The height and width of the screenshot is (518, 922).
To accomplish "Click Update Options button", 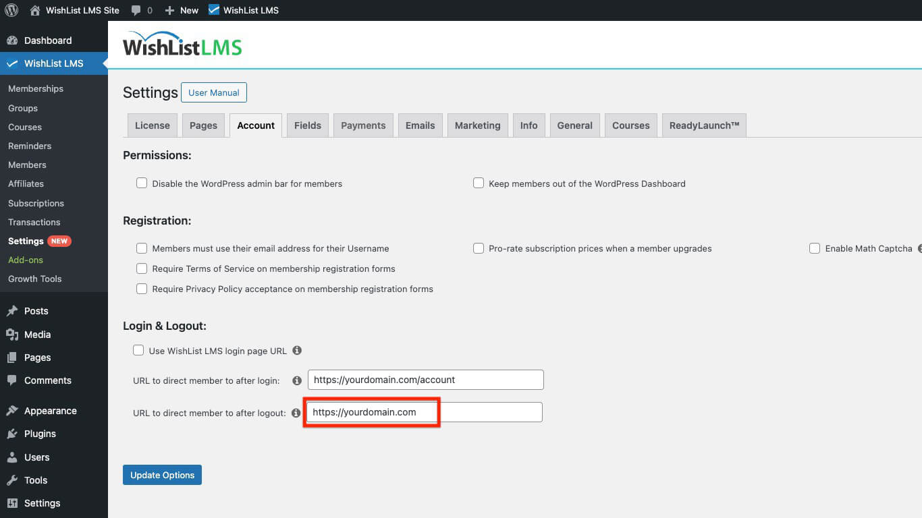I will point(162,475).
